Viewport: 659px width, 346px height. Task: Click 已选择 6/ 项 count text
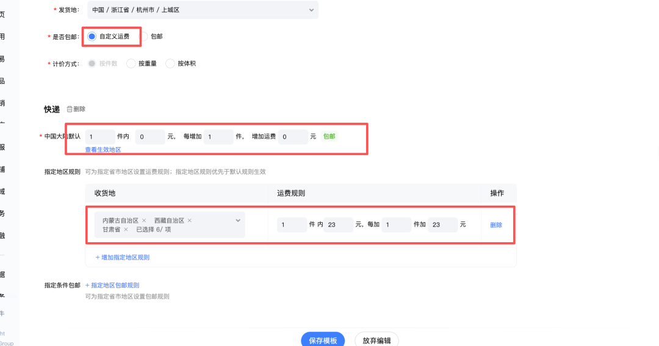153,229
